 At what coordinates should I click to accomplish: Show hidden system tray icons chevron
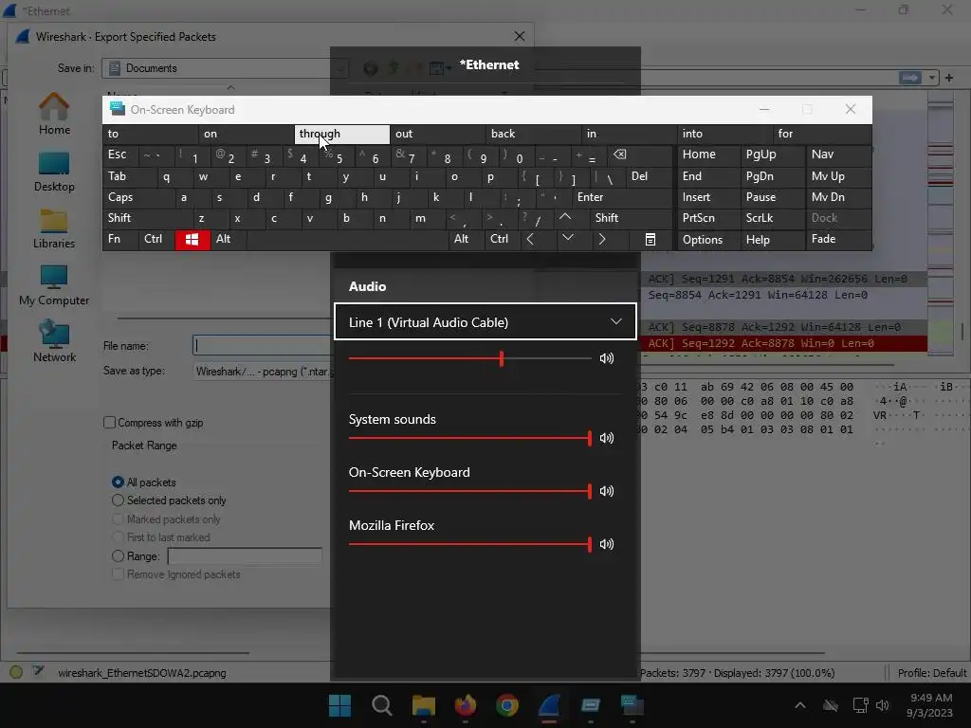tap(800, 705)
